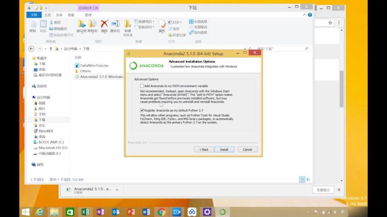Select Anaconda2-5.1.0-Windows file in list
This screenshot has width=387, height=217.
point(99,77)
